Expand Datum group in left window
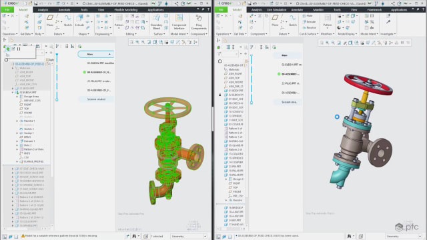The width and height of the screenshot is (427, 240). (59, 34)
